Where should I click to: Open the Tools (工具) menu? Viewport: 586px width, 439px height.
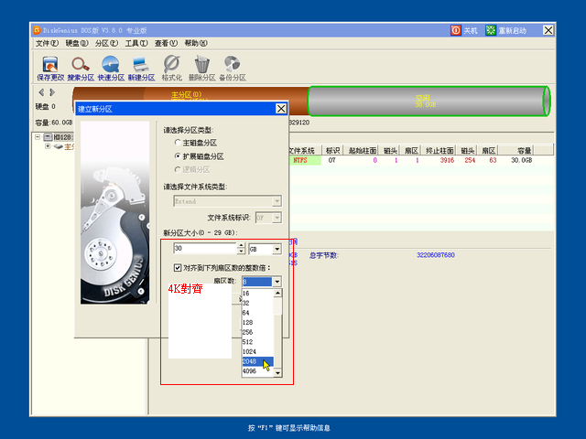point(136,43)
